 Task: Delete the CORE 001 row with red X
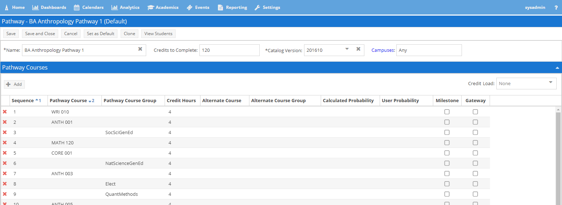click(x=5, y=153)
